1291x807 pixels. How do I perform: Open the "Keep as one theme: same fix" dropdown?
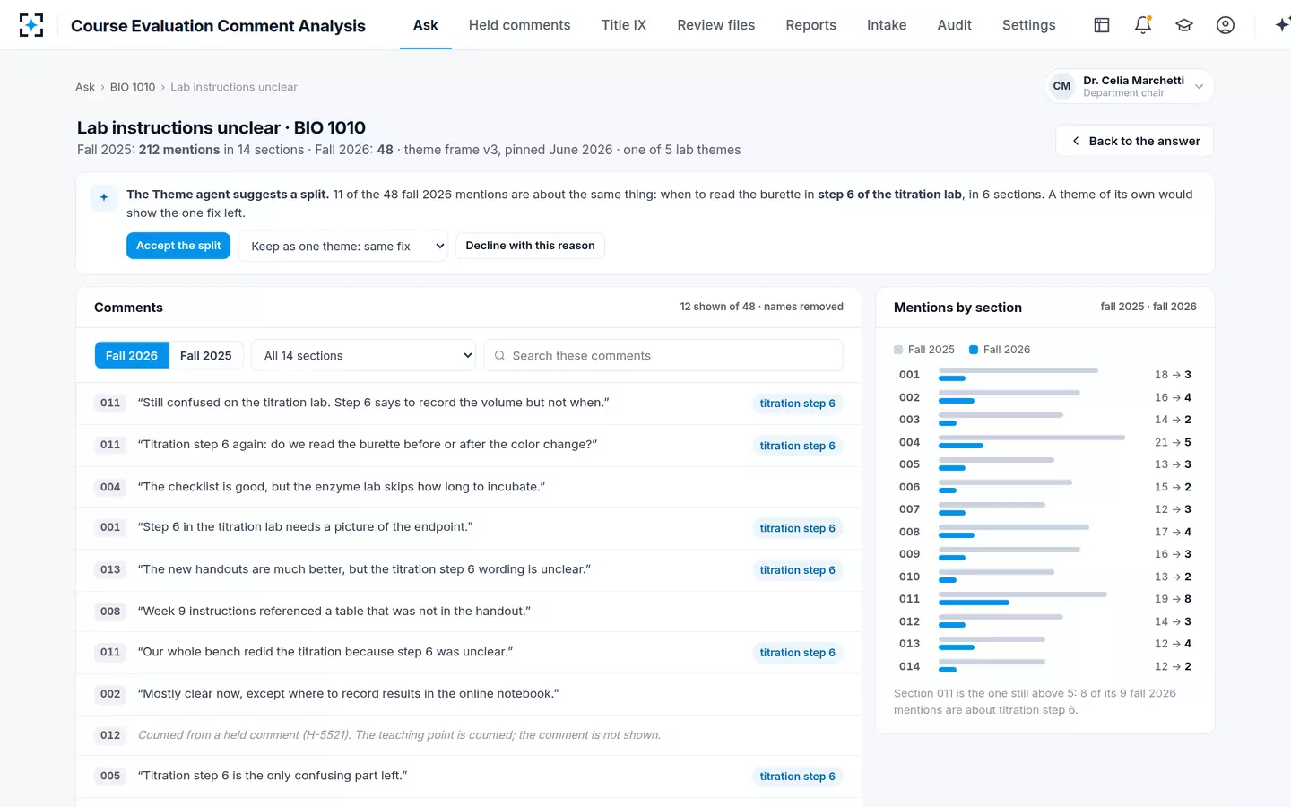tap(343, 246)
